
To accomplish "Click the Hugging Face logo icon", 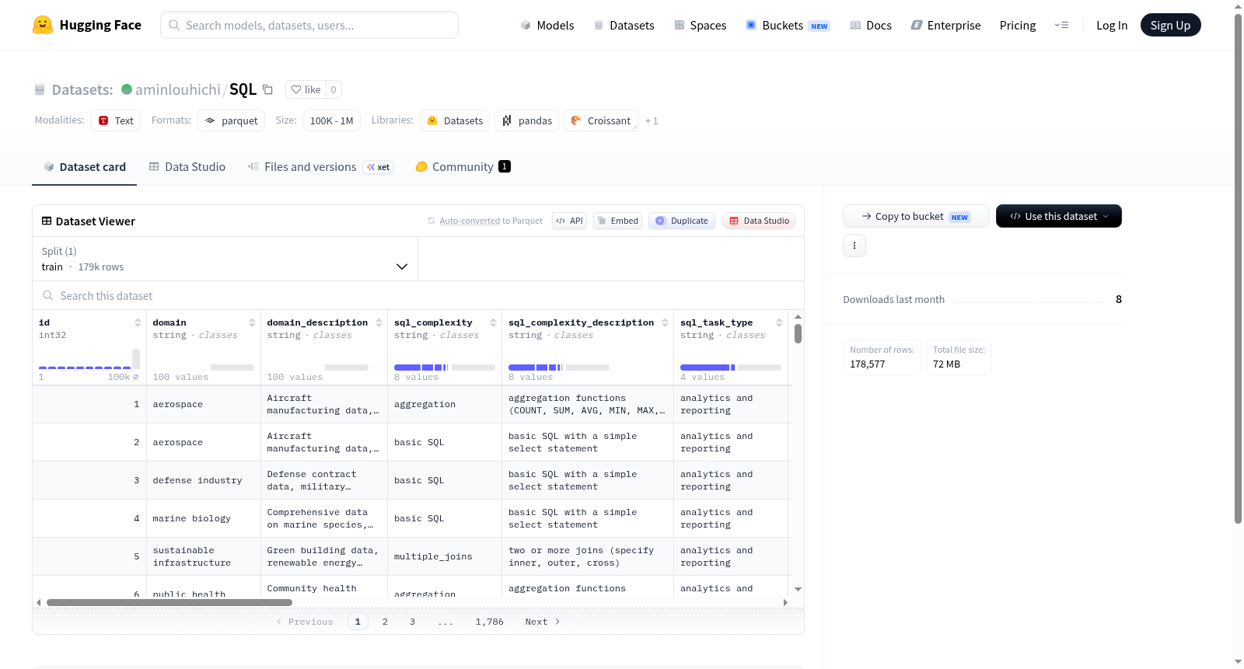I will pyautogui.click(x=43, y=25).
